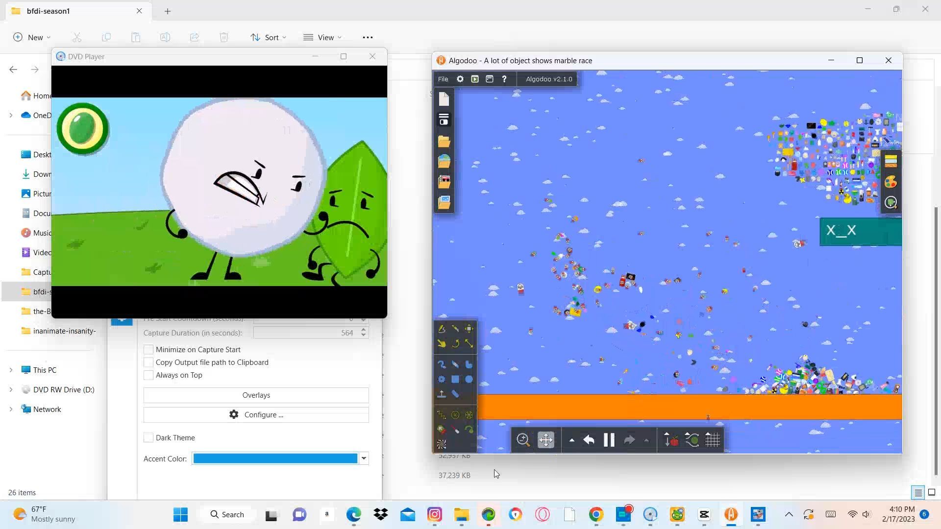Open the Accent Color dropdown

(x=364, y=458)
